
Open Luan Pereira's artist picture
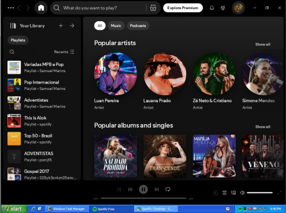click(x=116, y=74)
